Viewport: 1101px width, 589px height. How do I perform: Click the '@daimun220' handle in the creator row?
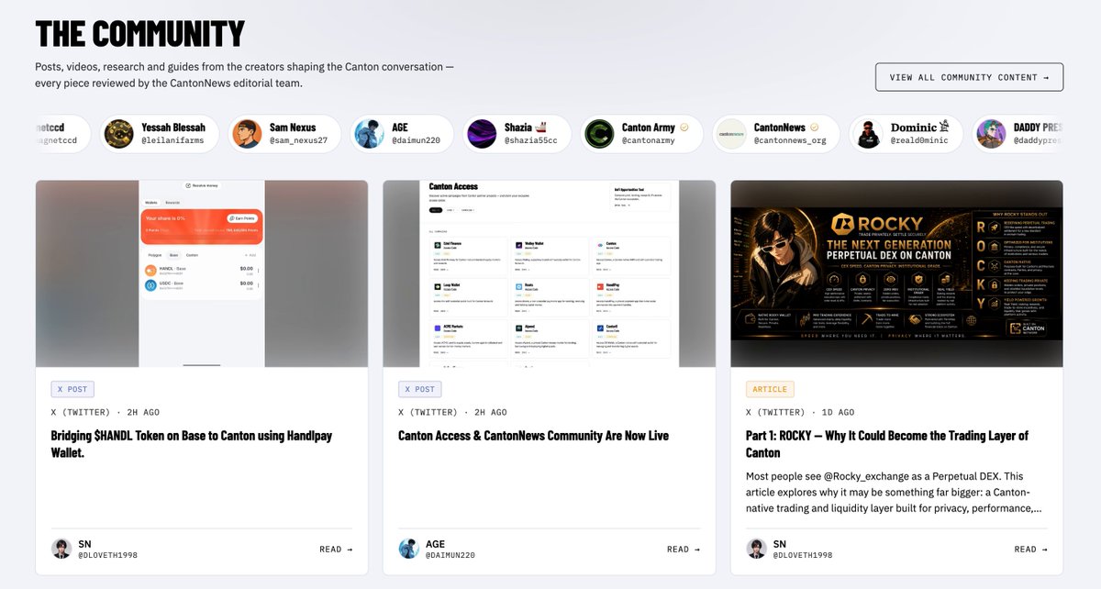coord(416,141)
